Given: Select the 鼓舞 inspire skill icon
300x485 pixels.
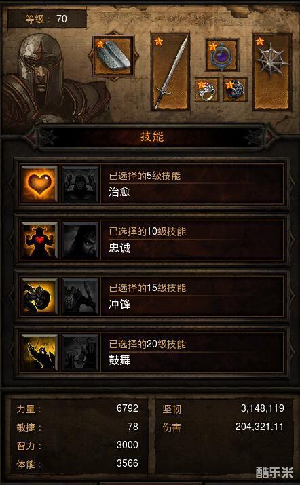Looking at the screenshot, I should pos(39,352).
